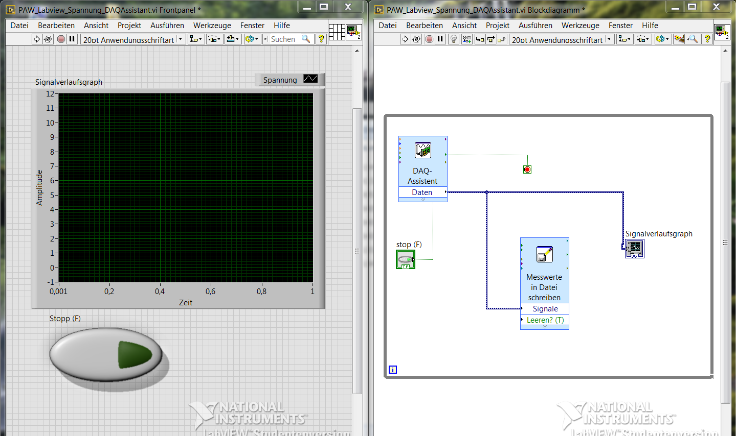Select the Messwerte in Datei schreiben icon
This screenshot has height=436, width=736.
(x=544, y=254)
